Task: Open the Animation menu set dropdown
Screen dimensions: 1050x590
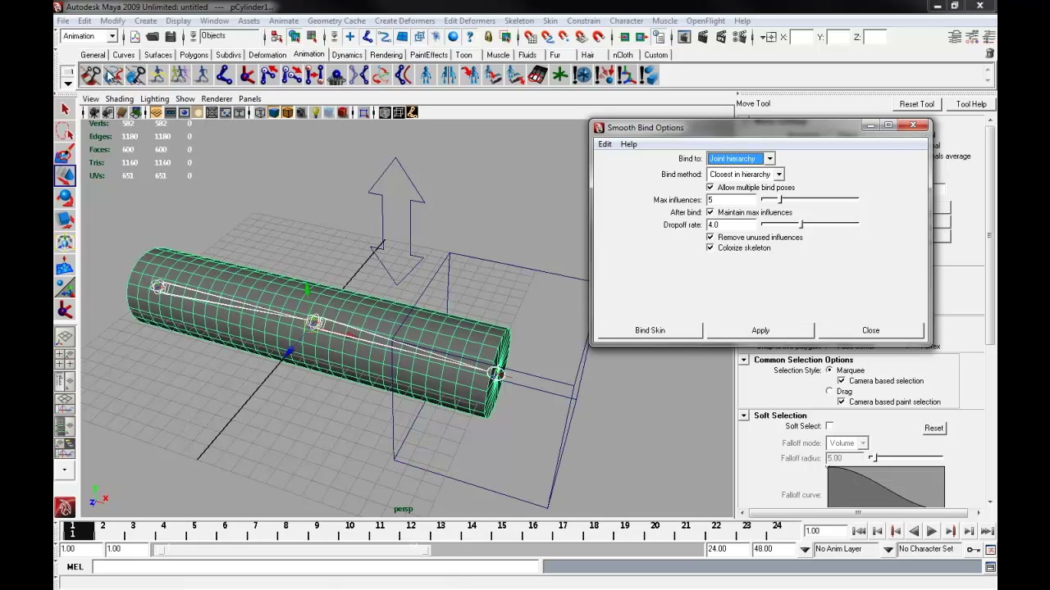Action: tap(89, 36)
